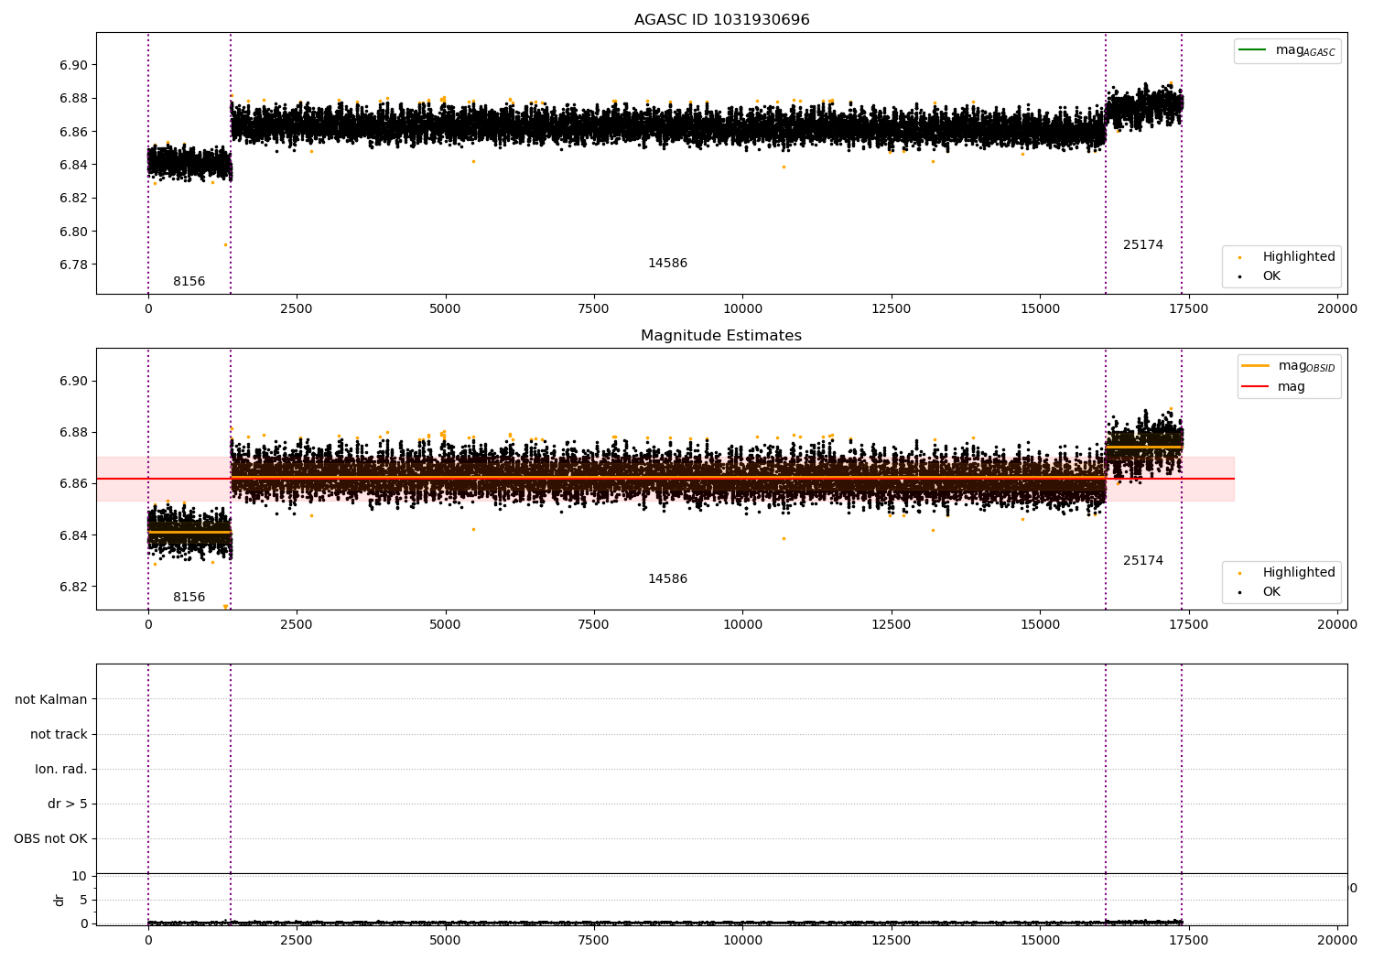The image size is (1373, 961).
Task: Click '20000' x-axis tick in the bottom panel
Action: click(x=1337, y=941)
